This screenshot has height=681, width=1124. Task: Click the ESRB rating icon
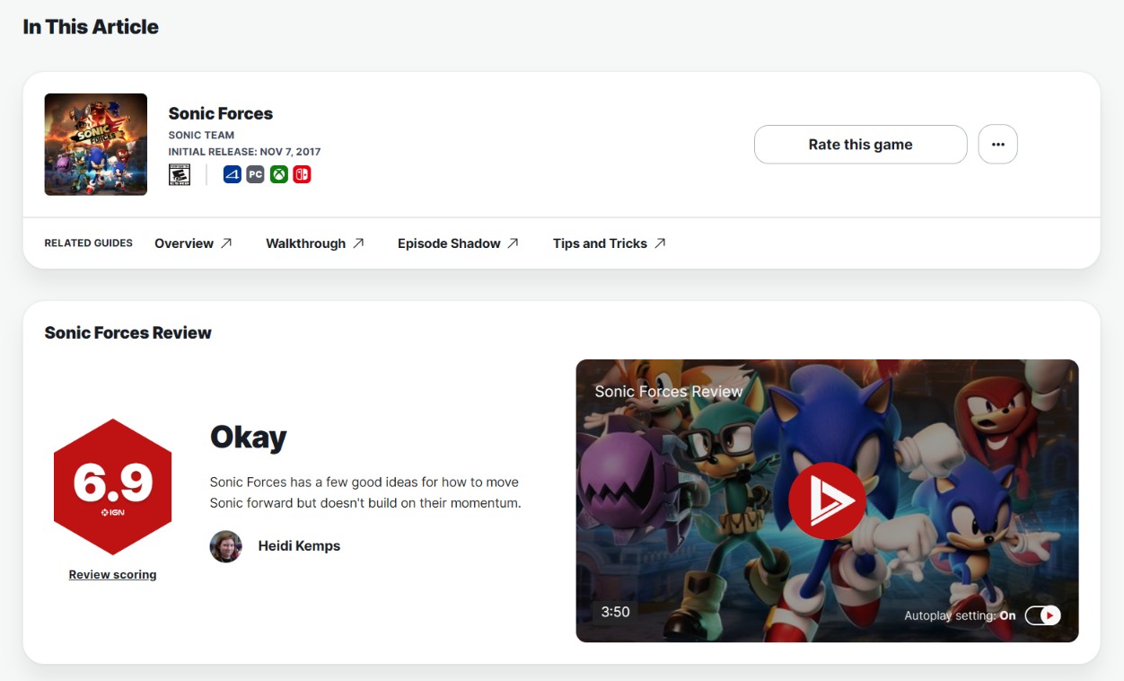180,174
